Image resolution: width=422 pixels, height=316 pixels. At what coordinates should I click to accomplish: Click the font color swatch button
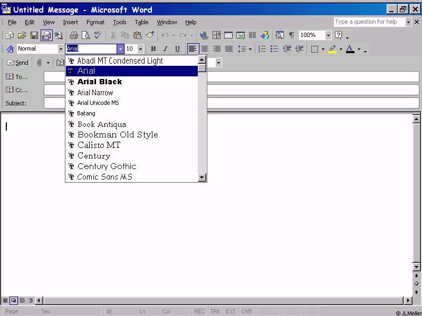(x=350, y=49)
